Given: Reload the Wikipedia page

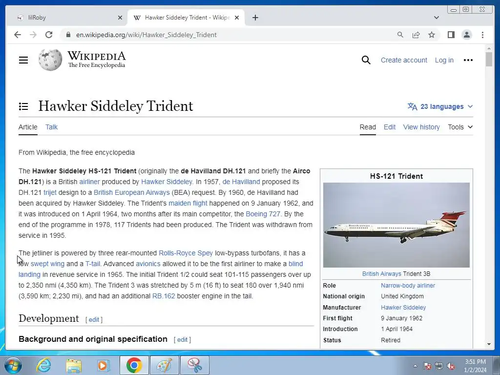Looking at the screenshot, I should pyautogui.click(x=49, y=35).
